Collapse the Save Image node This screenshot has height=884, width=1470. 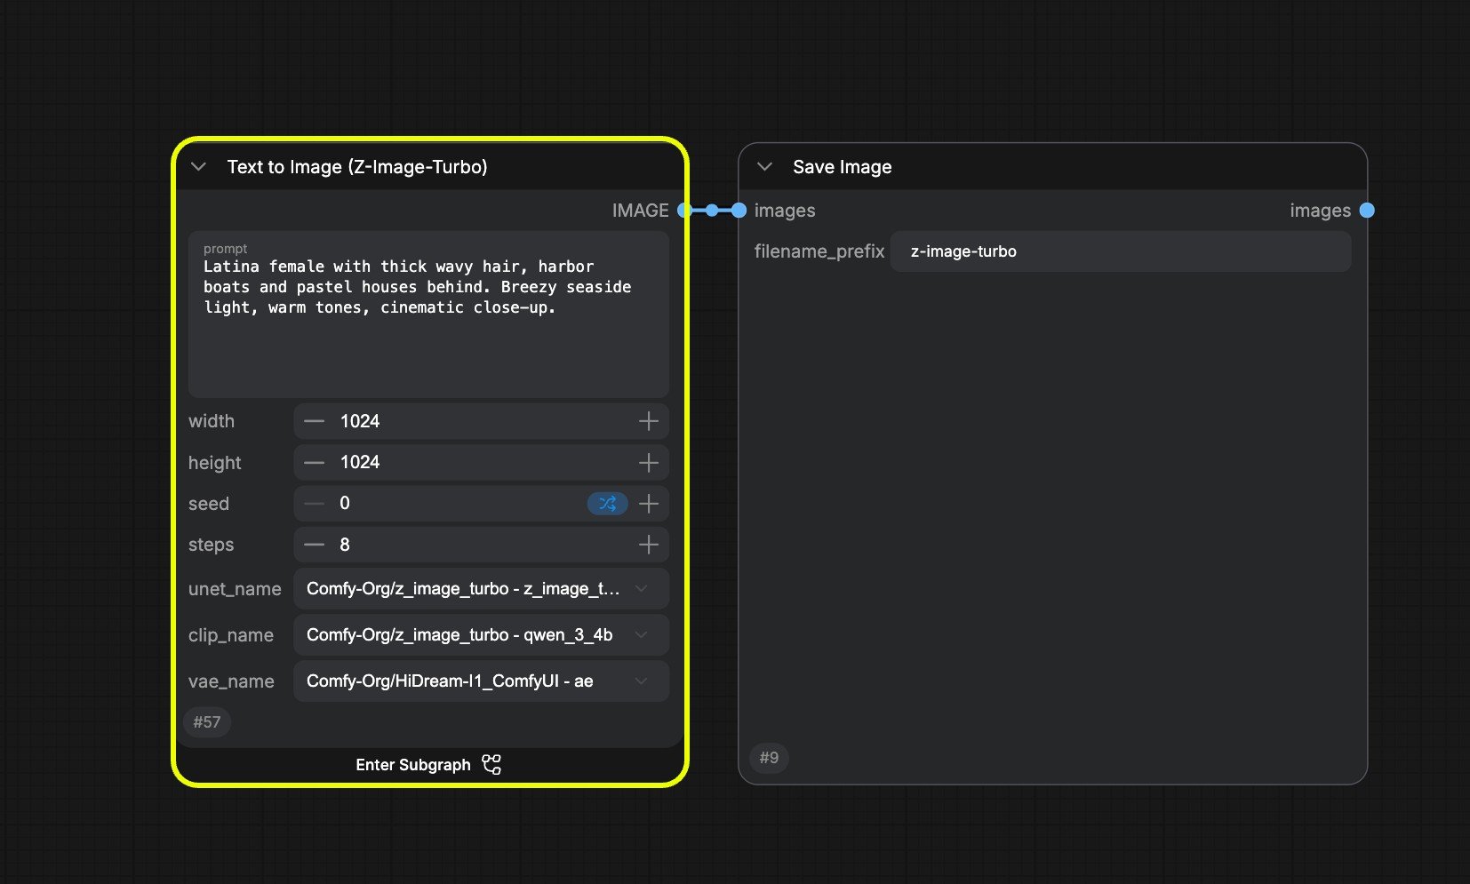(x=764, y=167)
